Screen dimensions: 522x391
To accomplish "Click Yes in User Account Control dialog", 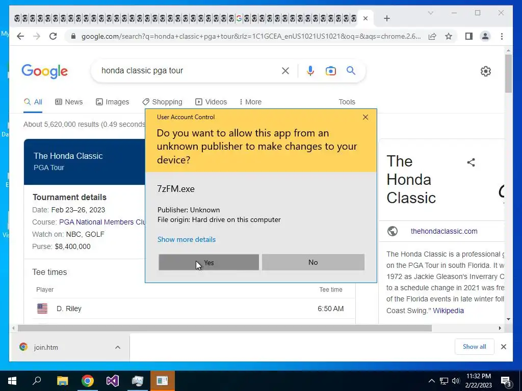I will coord(208,262).
